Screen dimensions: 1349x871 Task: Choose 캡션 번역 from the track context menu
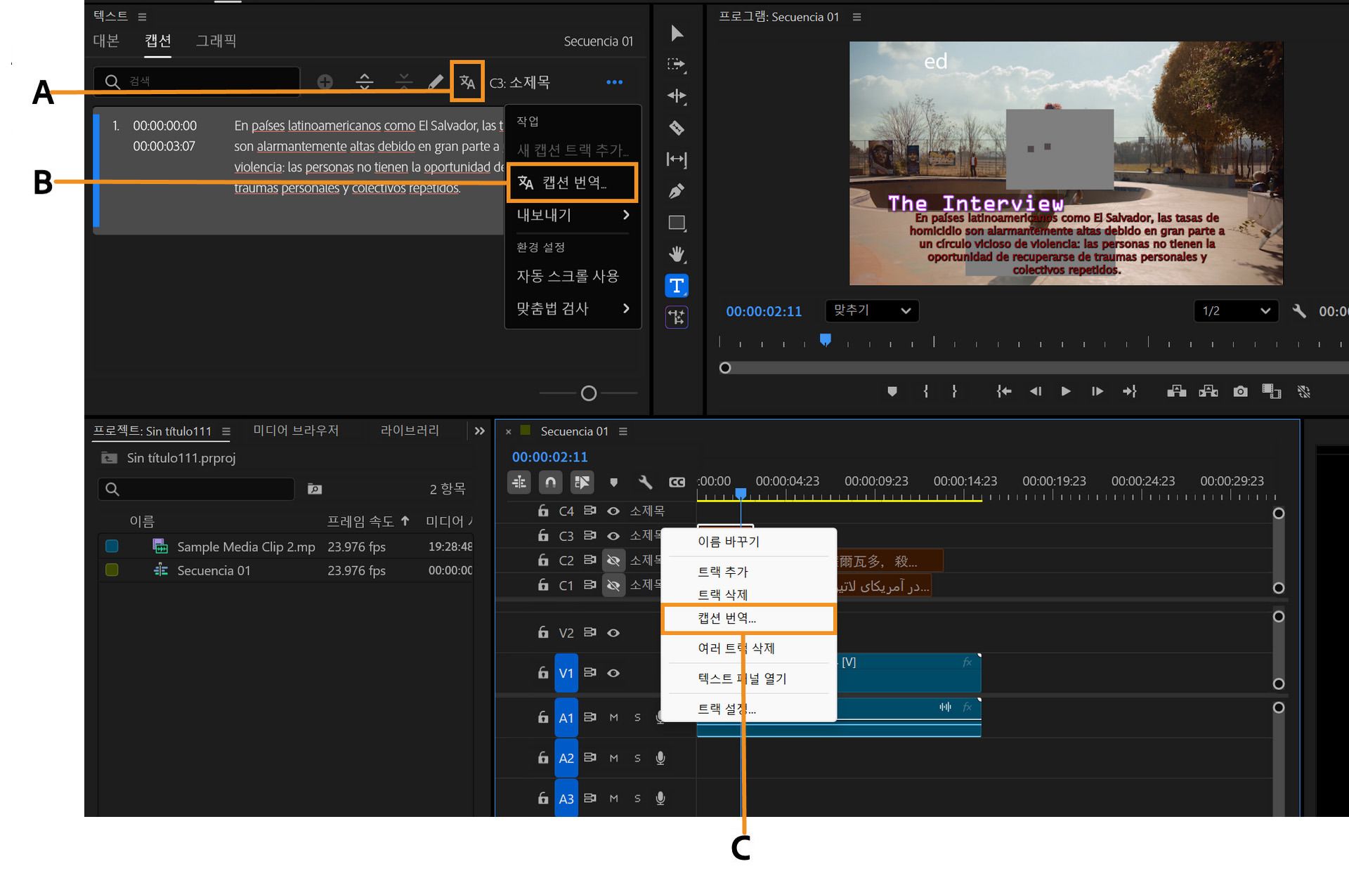tap(748, 619)
